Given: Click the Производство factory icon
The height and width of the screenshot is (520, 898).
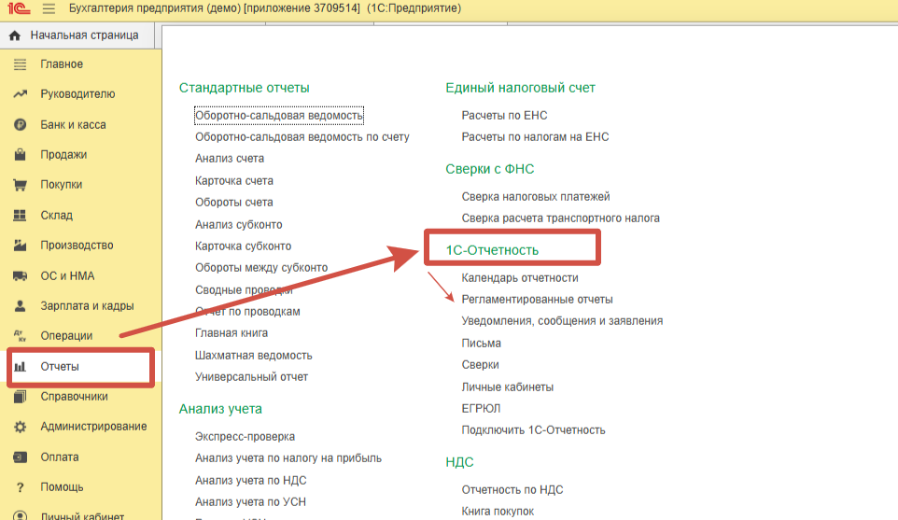Looking at the screenshot, I should click(x=20, y=246).
